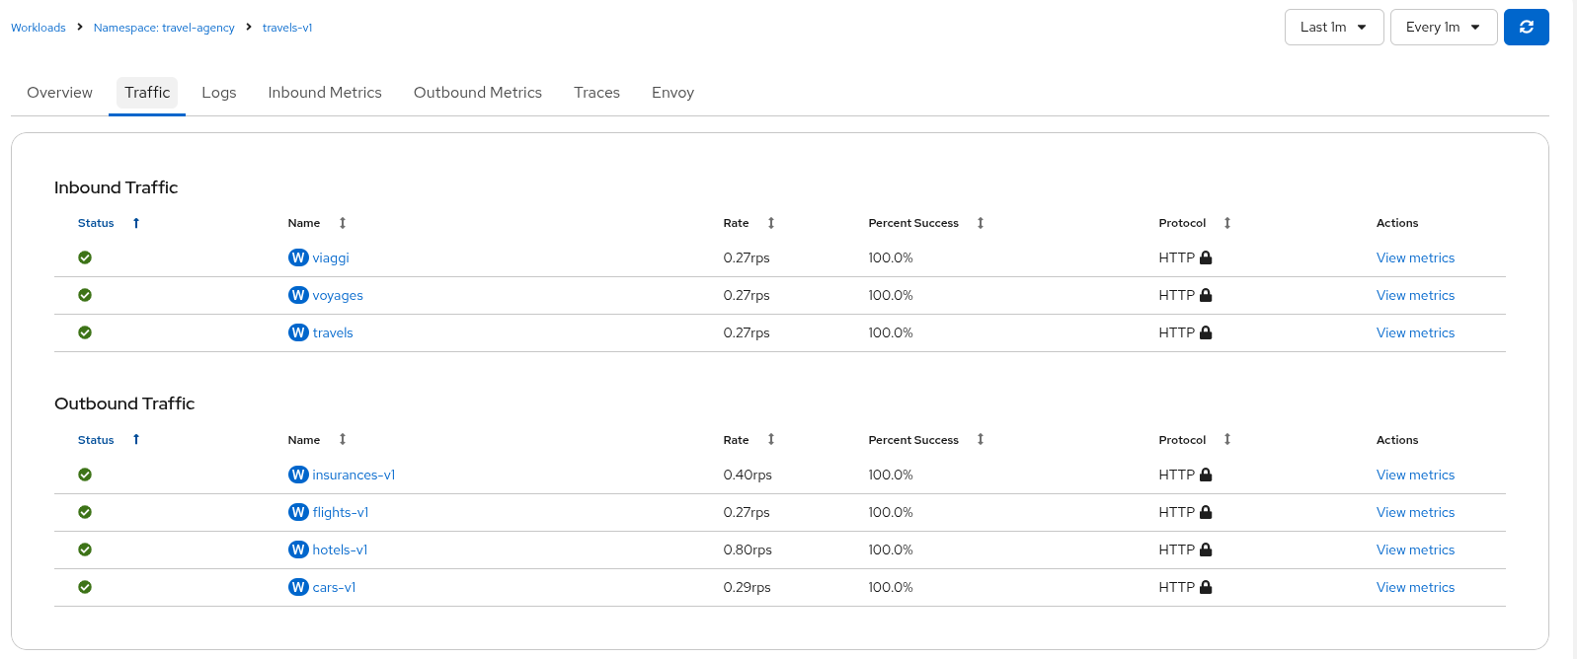This screenshot has height=659, width=1577.
Task: Switch to the Logs tab
Action: point(218,93)
